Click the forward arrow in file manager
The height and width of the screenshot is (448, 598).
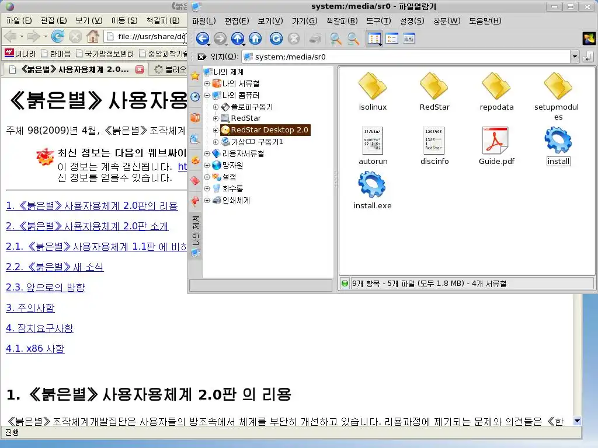[x=220, y=38]
